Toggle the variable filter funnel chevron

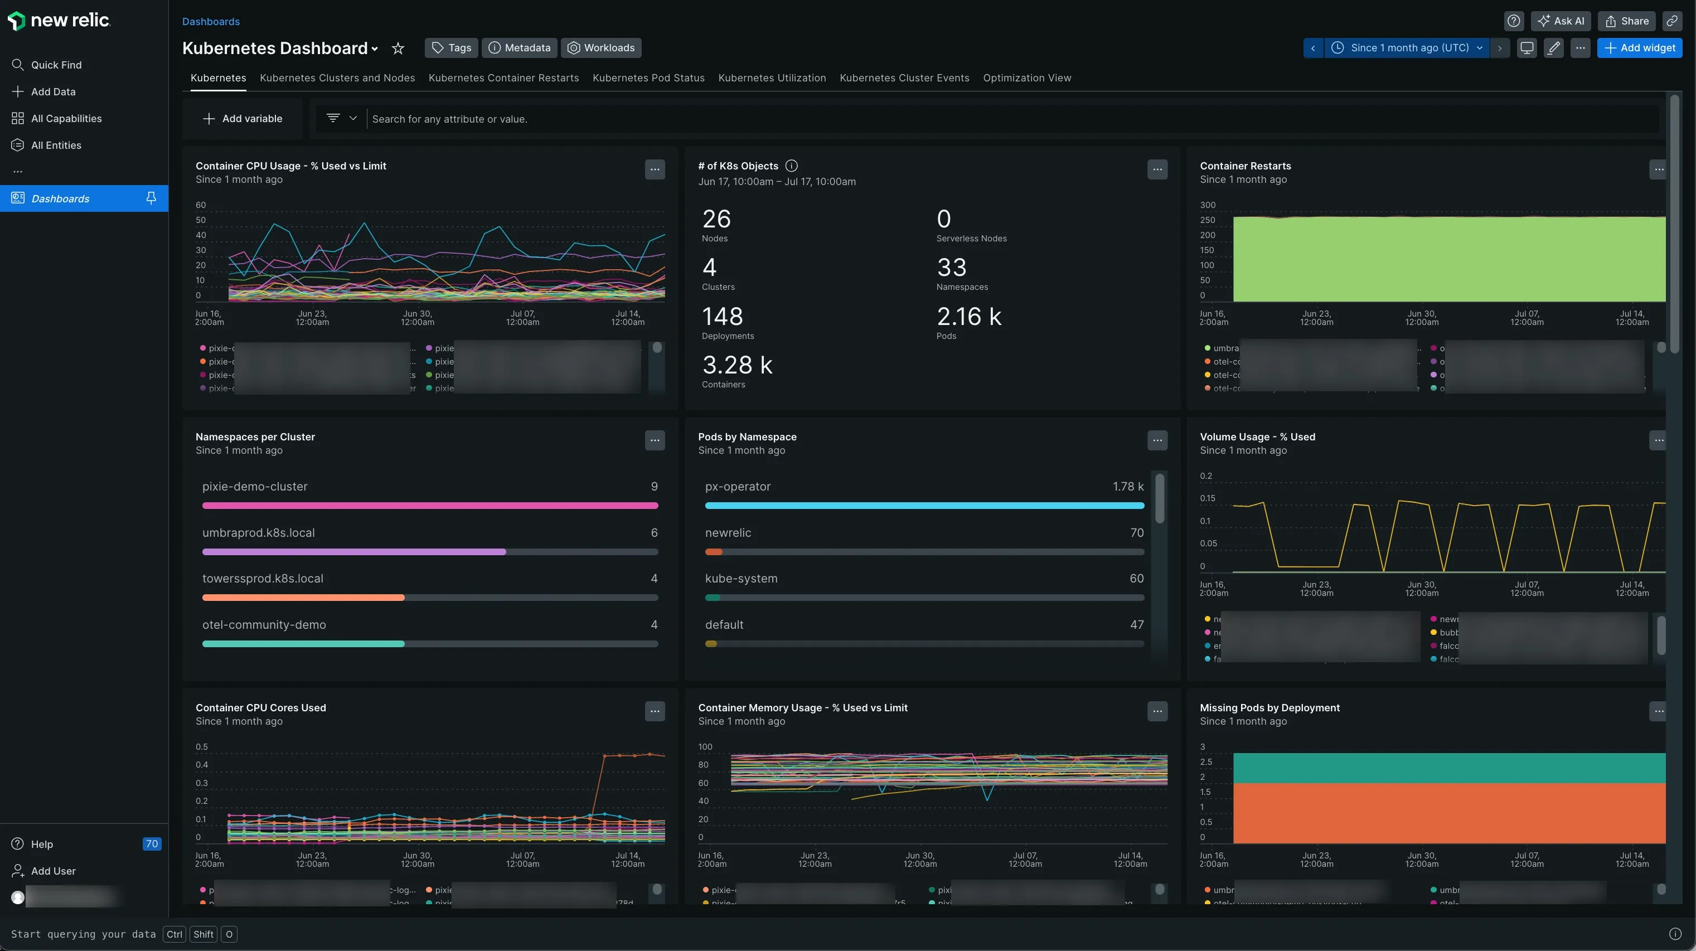click(353, 118)
